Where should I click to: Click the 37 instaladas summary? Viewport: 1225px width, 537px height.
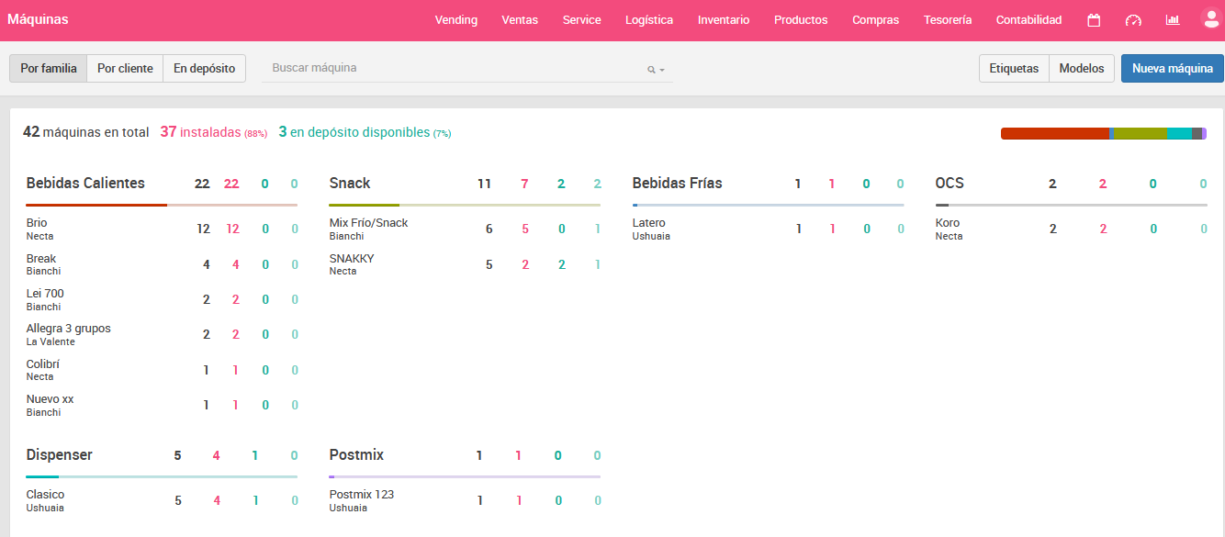(213, 132)
